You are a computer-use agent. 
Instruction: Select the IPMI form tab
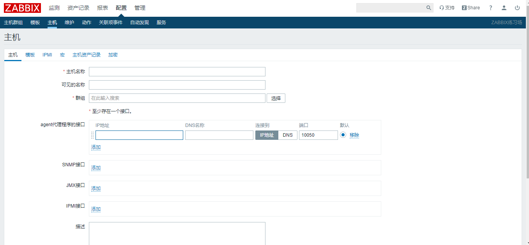point(47,55)
